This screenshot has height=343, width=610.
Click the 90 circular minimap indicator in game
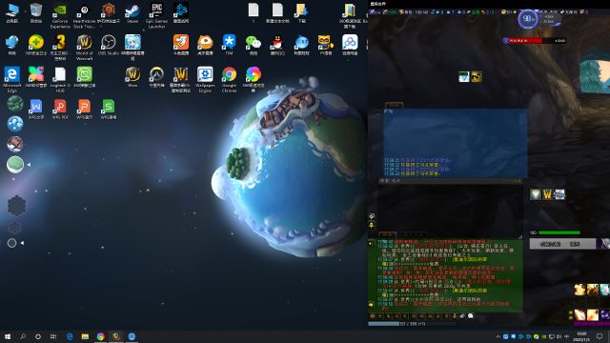click(527, 19)
